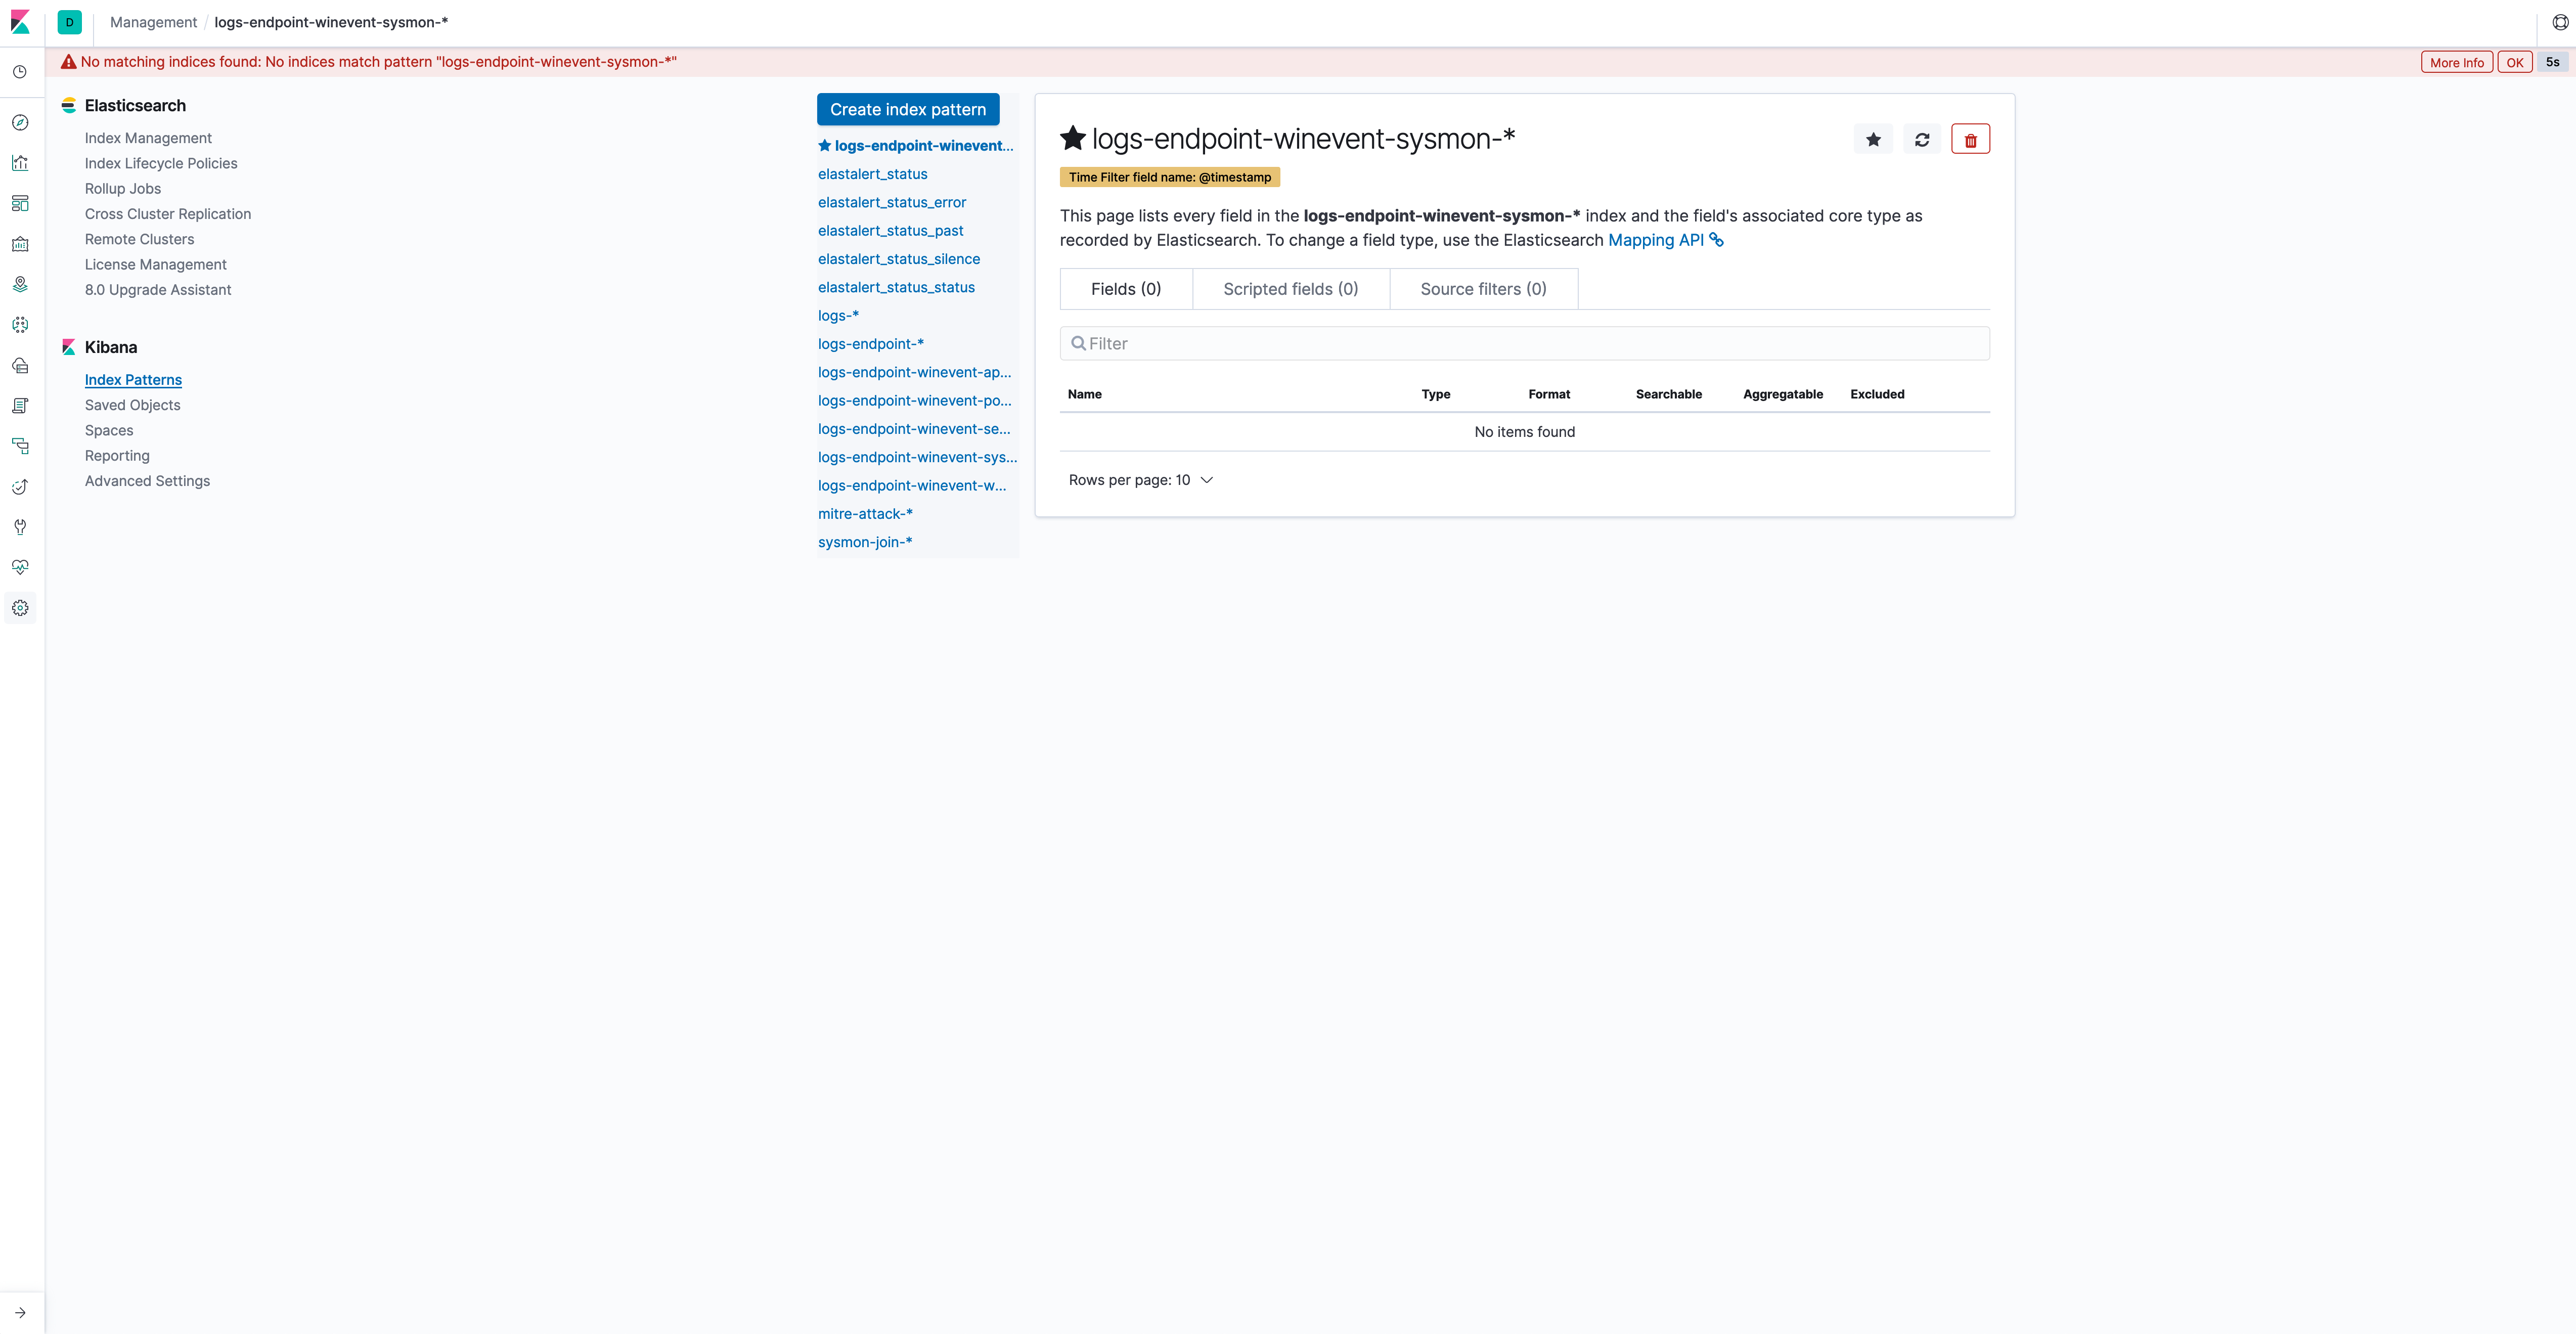Click refresh field list icon
This screenshot has height=1334, width=2576.
click(x=1922, y=140)
